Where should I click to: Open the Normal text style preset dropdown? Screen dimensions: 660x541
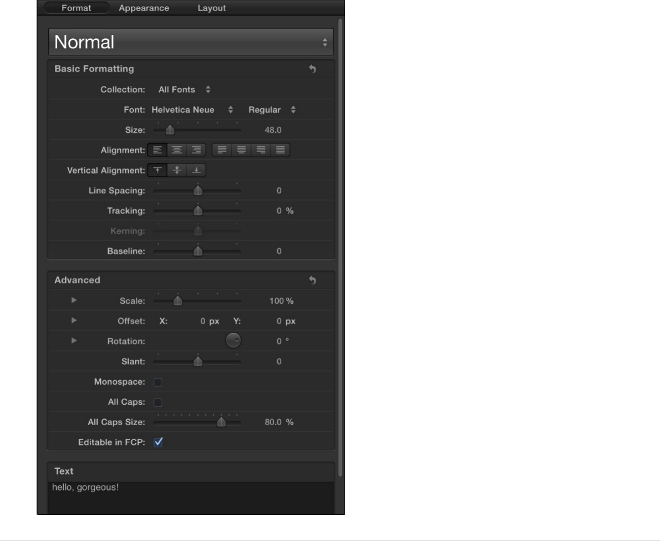(x=191, y=42)
